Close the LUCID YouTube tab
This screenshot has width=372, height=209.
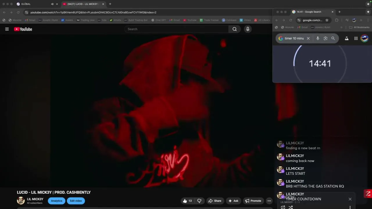click(x=103, y=4)
